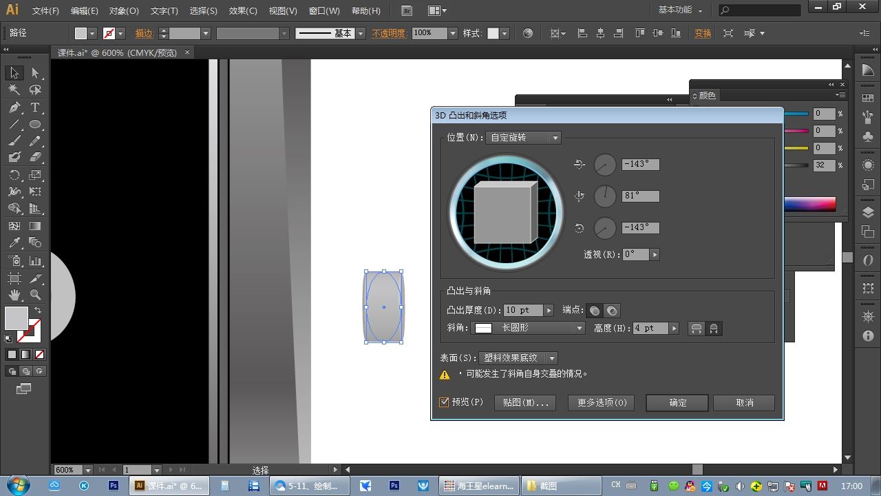
Task: Select the Type tool
Action: click(35, 107)
